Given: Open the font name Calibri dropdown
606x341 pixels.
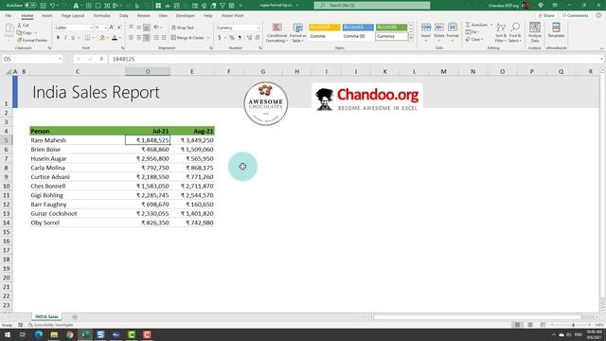Looking at the screenshot, I should click(91, 27).
